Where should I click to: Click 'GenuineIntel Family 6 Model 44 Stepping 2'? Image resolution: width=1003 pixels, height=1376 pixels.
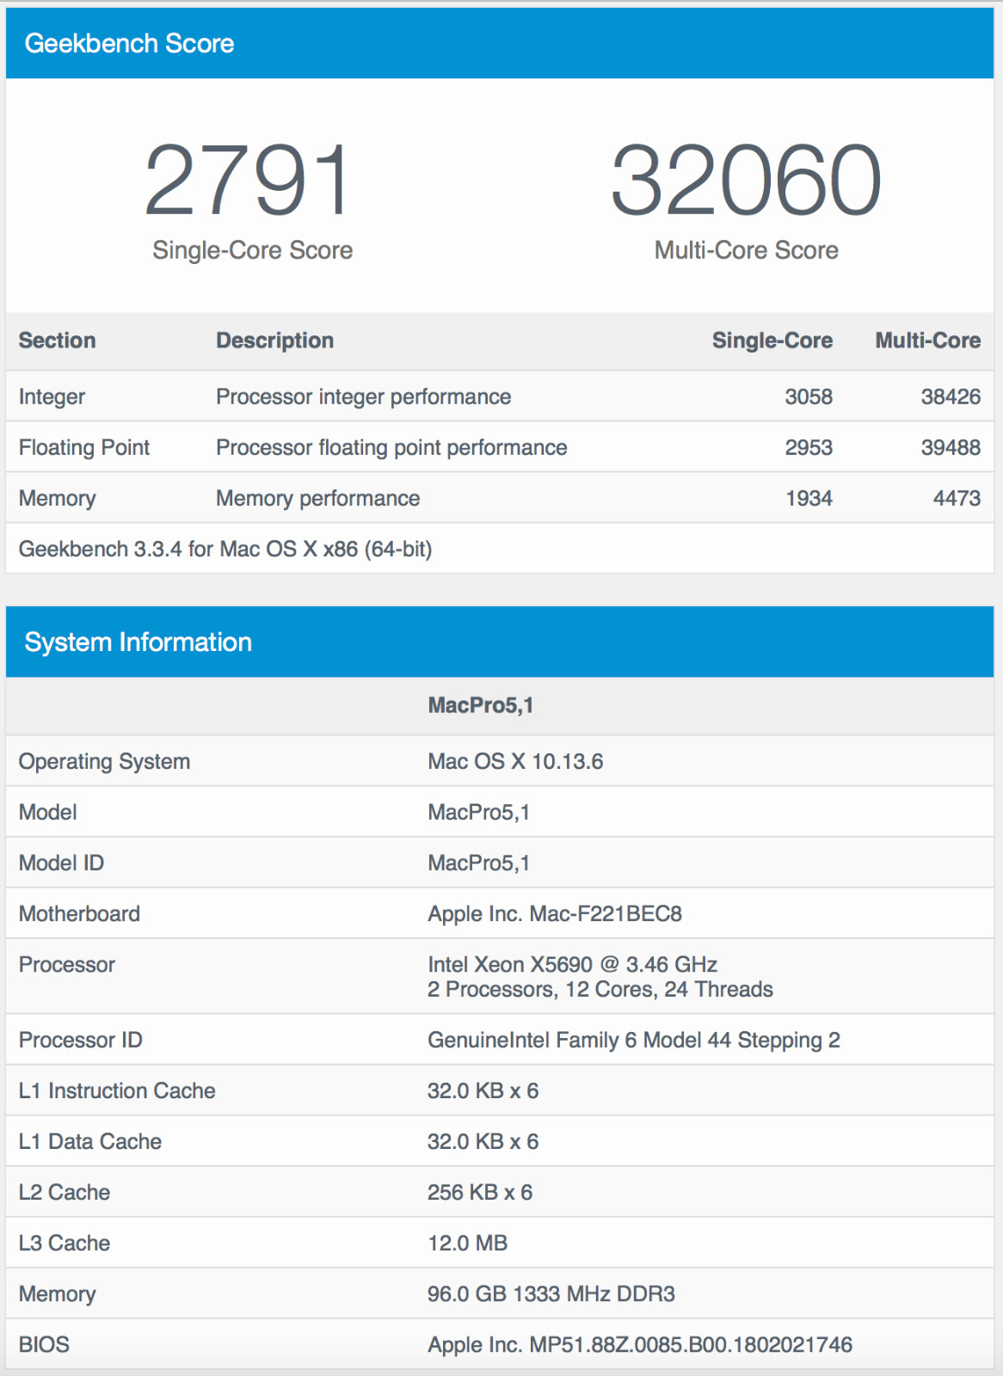[x=634, y=1041]
